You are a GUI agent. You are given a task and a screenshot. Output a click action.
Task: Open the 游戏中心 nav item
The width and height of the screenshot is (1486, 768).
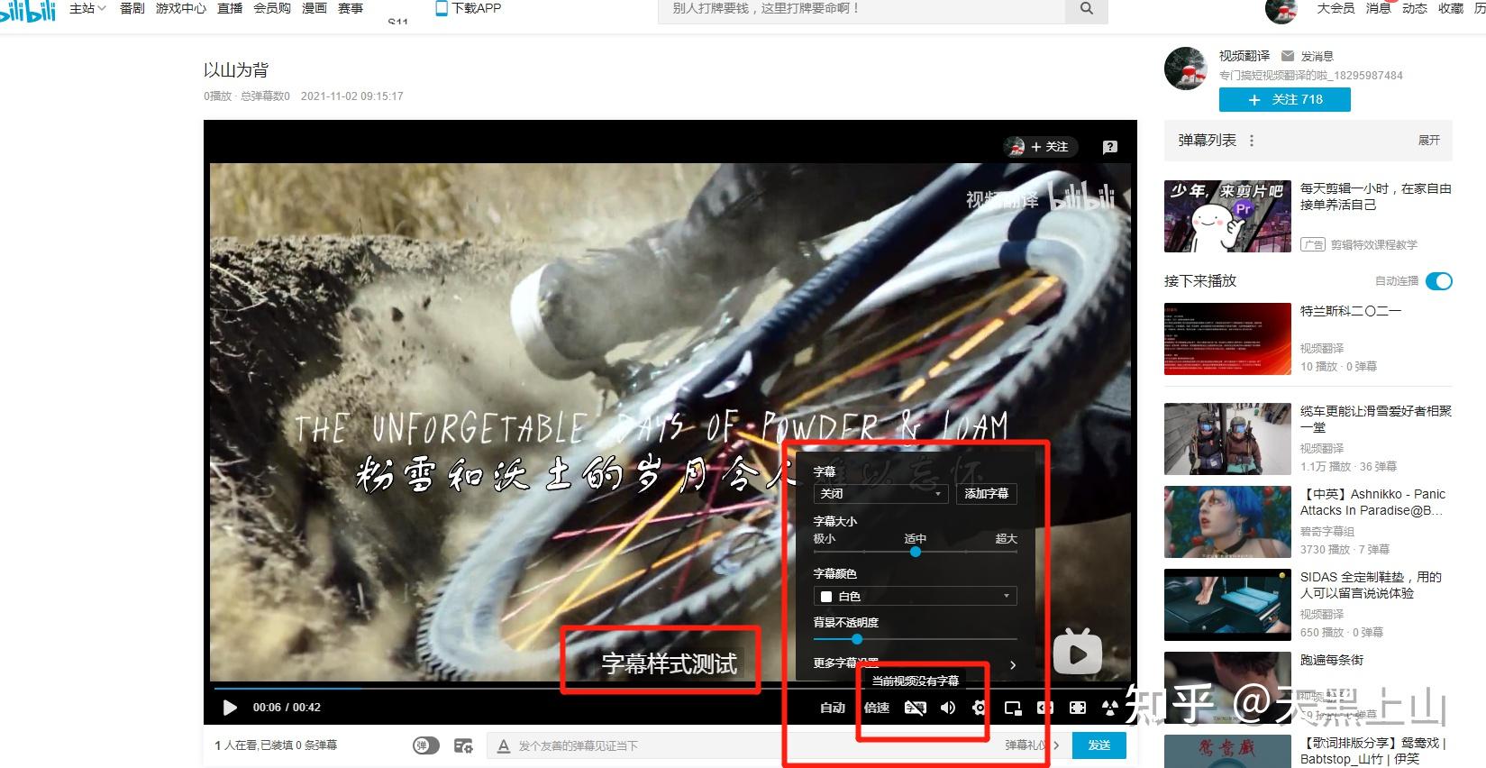coord(181,8)
